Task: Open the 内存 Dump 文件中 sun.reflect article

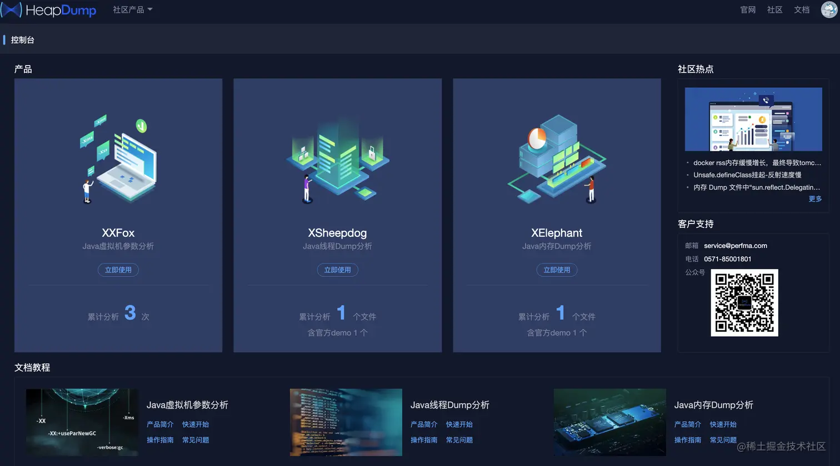Action: tap(757, 188)
